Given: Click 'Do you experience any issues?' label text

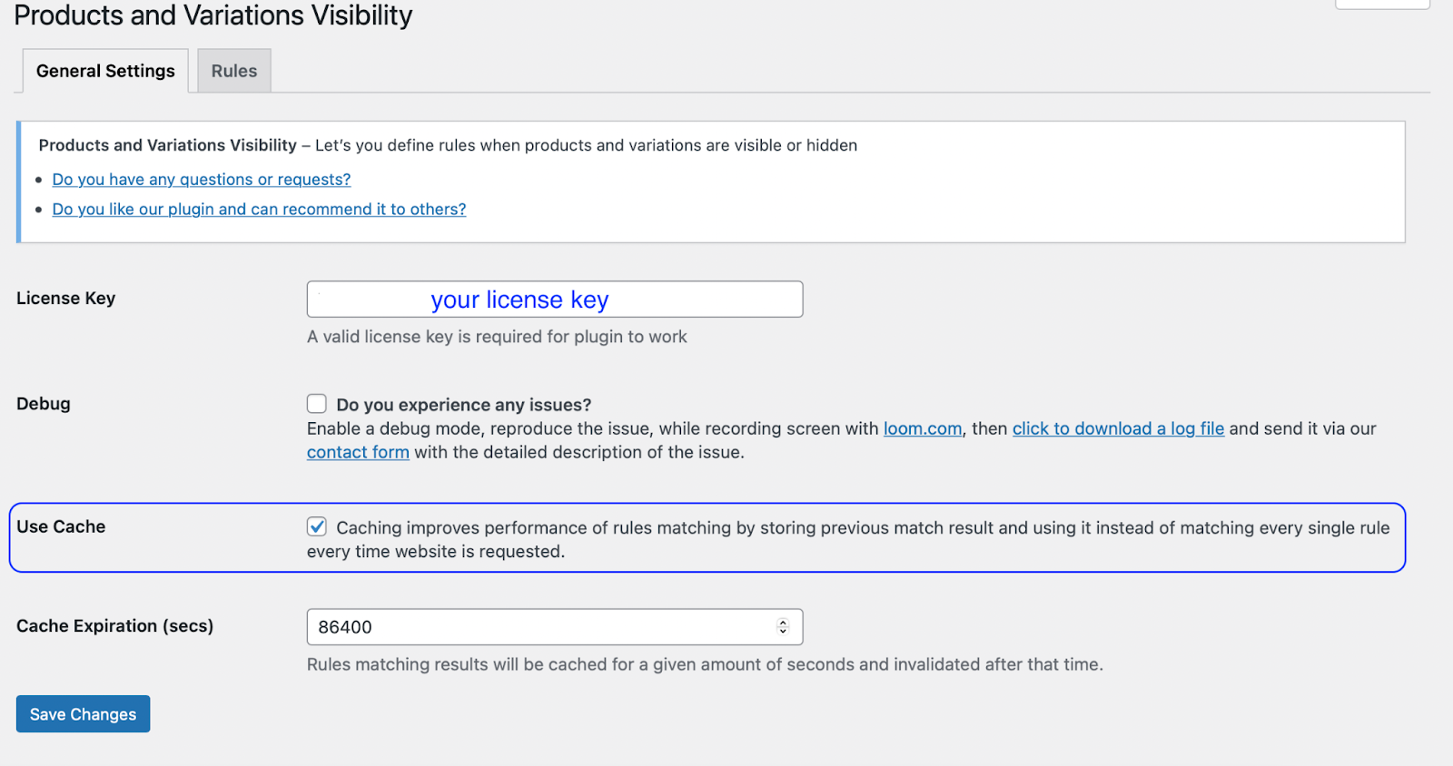Looking at the screenshot, I should click(x=463, y=405).
